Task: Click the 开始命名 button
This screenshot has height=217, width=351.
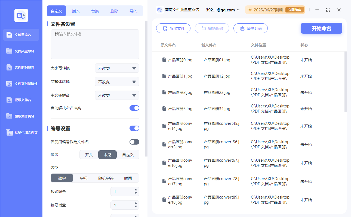Action: (321, 28)
